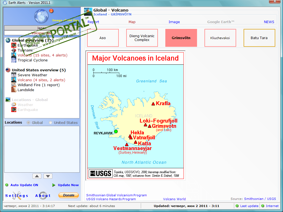Open the Smithsonian / USGS source link
Image resolution: width=283 pixels, height=212 pixels.
coord(260,199)
